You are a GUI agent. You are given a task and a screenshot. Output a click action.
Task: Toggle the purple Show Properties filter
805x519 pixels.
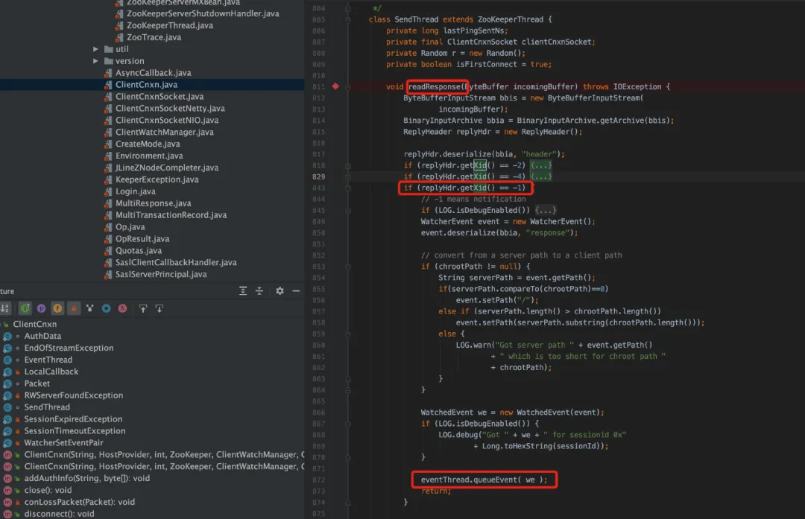(41, 308)
